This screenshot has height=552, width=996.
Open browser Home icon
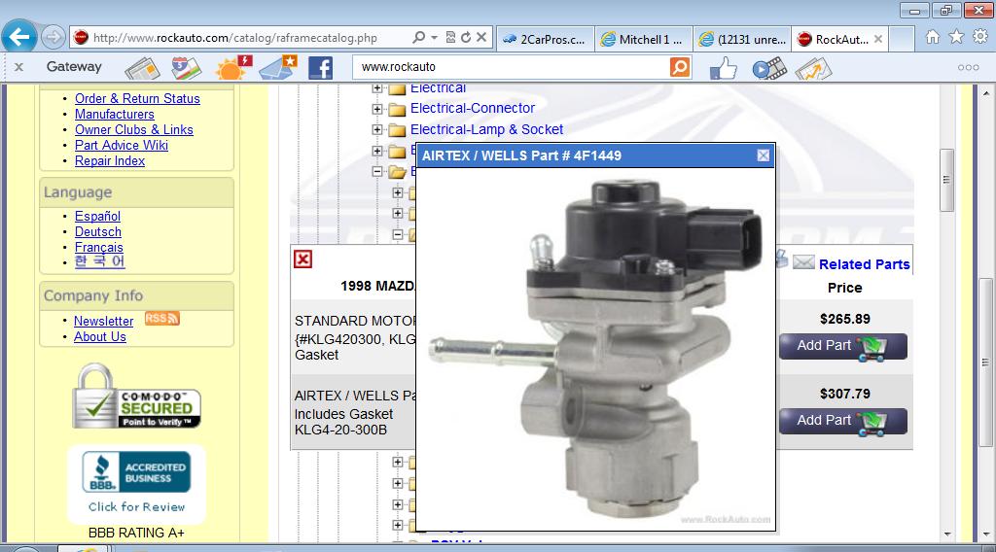tap(933, 38)
